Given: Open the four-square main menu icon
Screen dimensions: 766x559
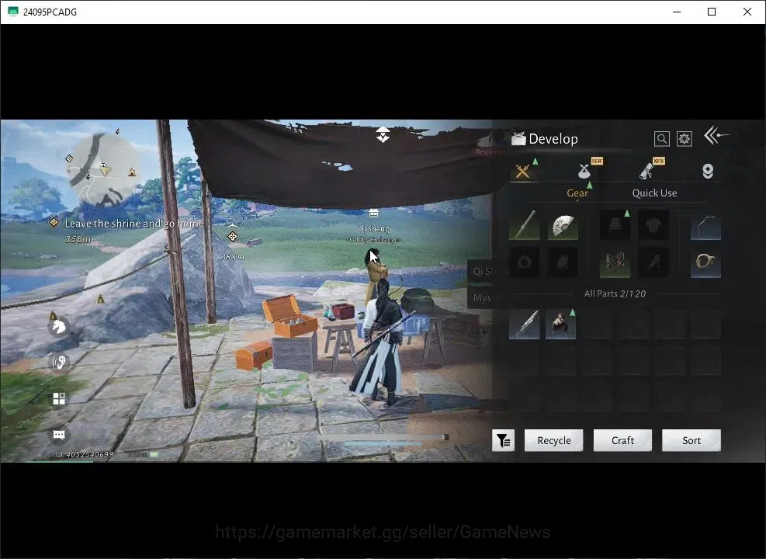Looking at the screenshot, I should coord(59,399).
